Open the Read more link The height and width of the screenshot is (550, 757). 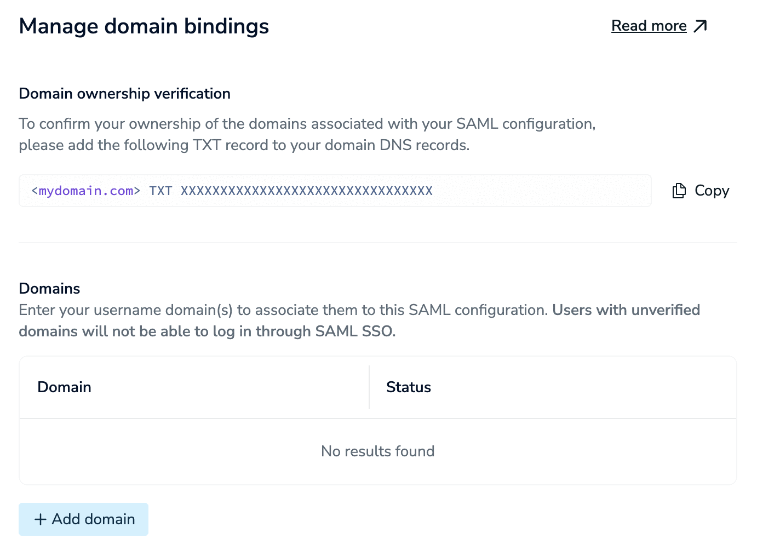pyautogui.click(x=649, y=26)
